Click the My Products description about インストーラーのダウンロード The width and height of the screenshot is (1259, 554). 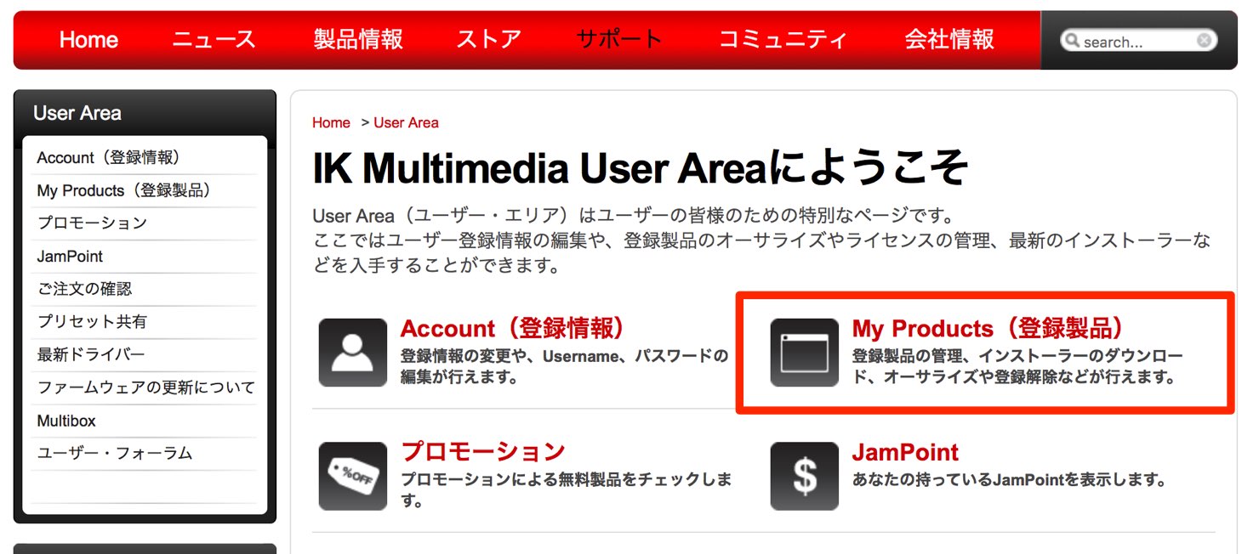click(1017, 367)
